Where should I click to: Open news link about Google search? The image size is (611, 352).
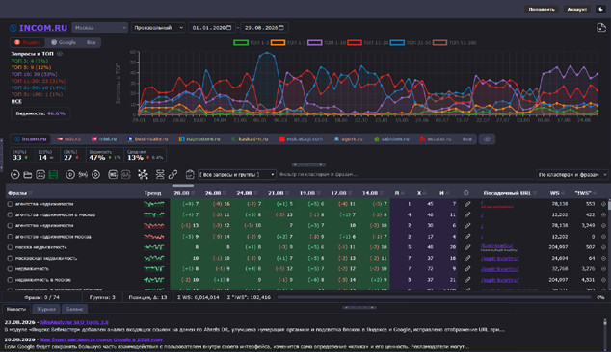point(102,339)
